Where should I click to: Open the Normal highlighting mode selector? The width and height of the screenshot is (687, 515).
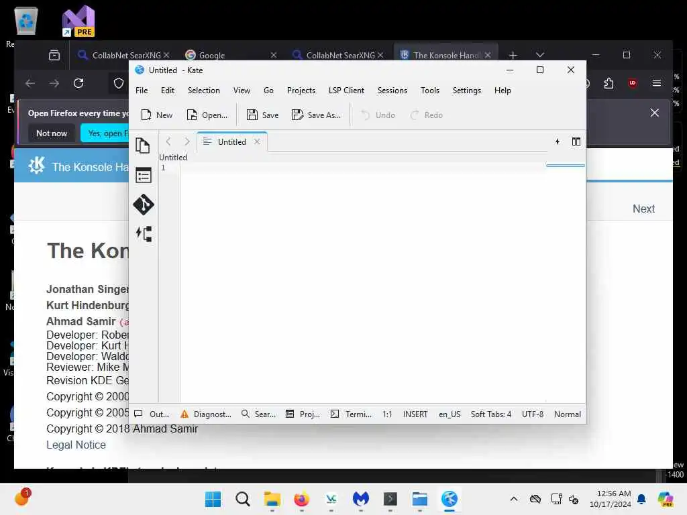[568, 414]
